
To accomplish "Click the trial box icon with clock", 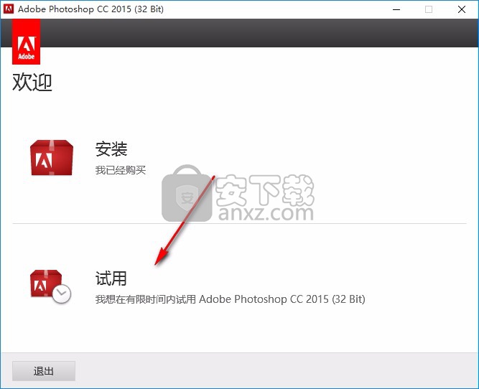I will point(50,286).
